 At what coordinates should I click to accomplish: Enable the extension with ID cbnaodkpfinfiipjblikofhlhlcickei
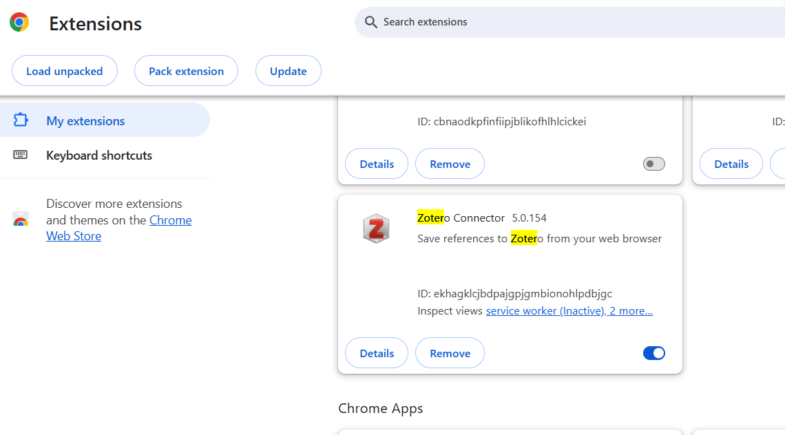click(x=654, y=164)
